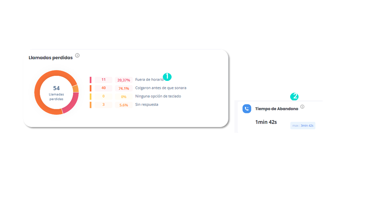The height and width of the screenshot is (206, 366).
Task: Click the blue phone icon for abandonment time
Action: 247,109
